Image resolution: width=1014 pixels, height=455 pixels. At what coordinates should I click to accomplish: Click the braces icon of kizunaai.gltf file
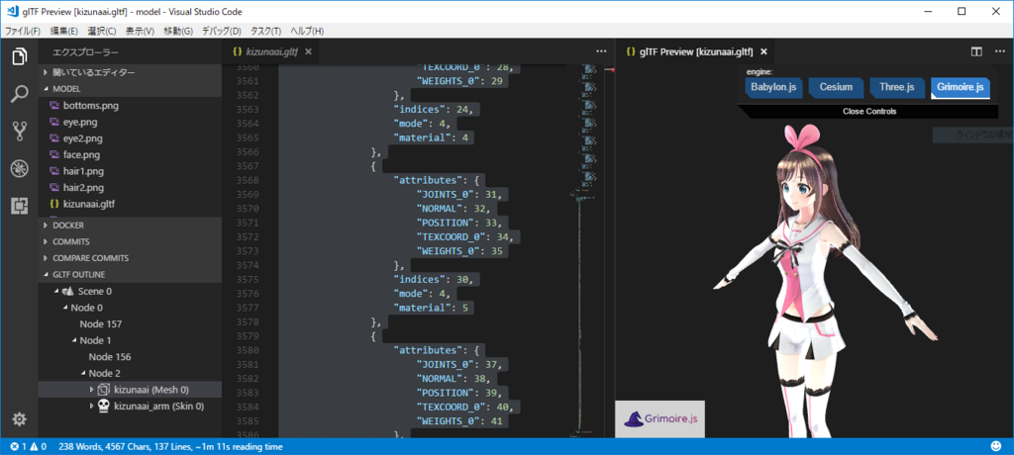click(x=55, y=204)
